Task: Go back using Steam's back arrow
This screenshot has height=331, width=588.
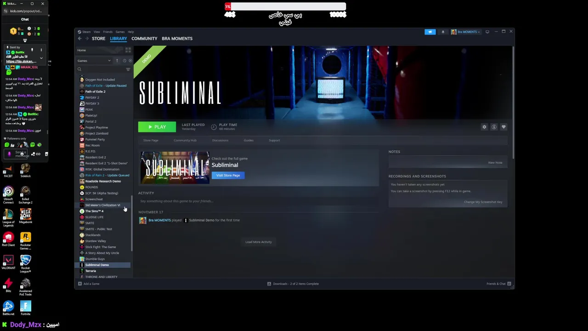Action: click(x=79, y=39)
